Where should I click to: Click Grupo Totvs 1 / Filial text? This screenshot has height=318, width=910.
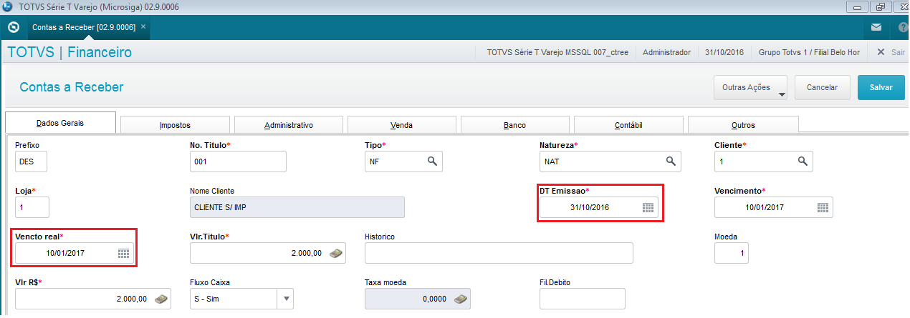[809, 52]
